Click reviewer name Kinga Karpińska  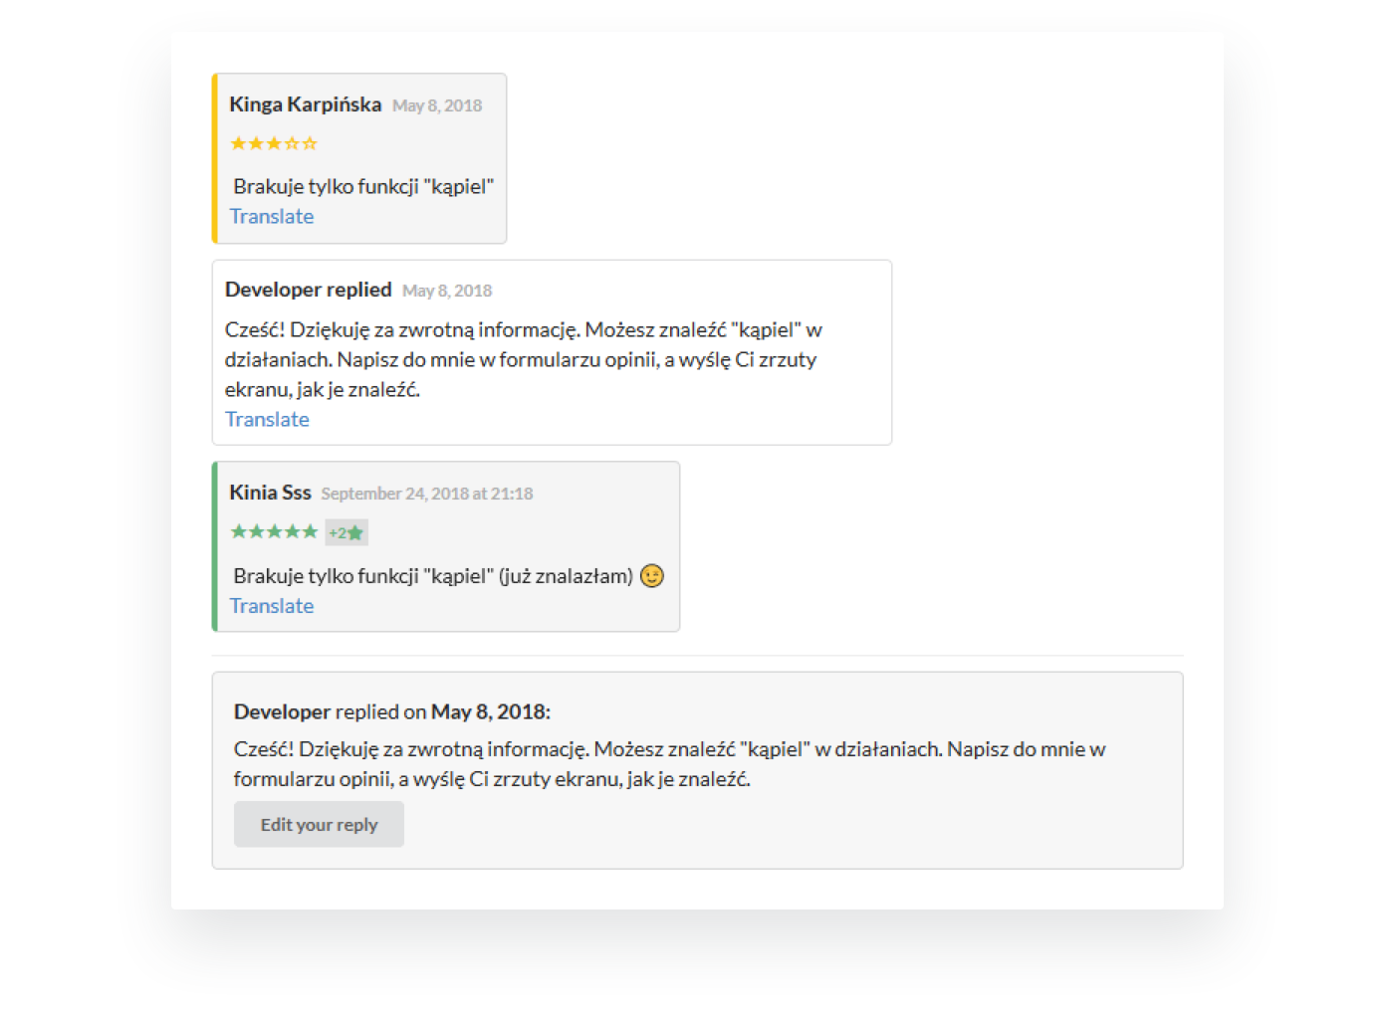305,104
